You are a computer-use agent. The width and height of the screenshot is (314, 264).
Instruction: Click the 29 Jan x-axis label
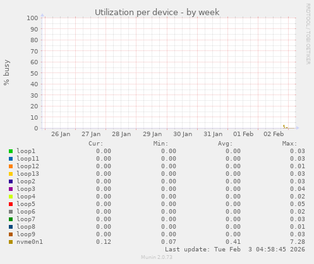[x=152, y=134]
